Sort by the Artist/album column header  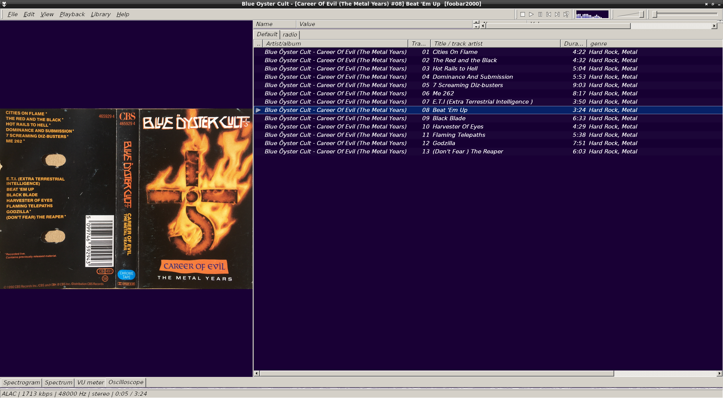pos(335,44)
